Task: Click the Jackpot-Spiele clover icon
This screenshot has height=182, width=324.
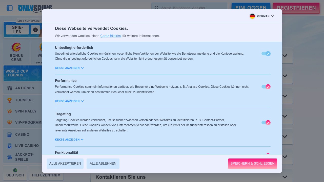Action: click(x=10, y=157)
